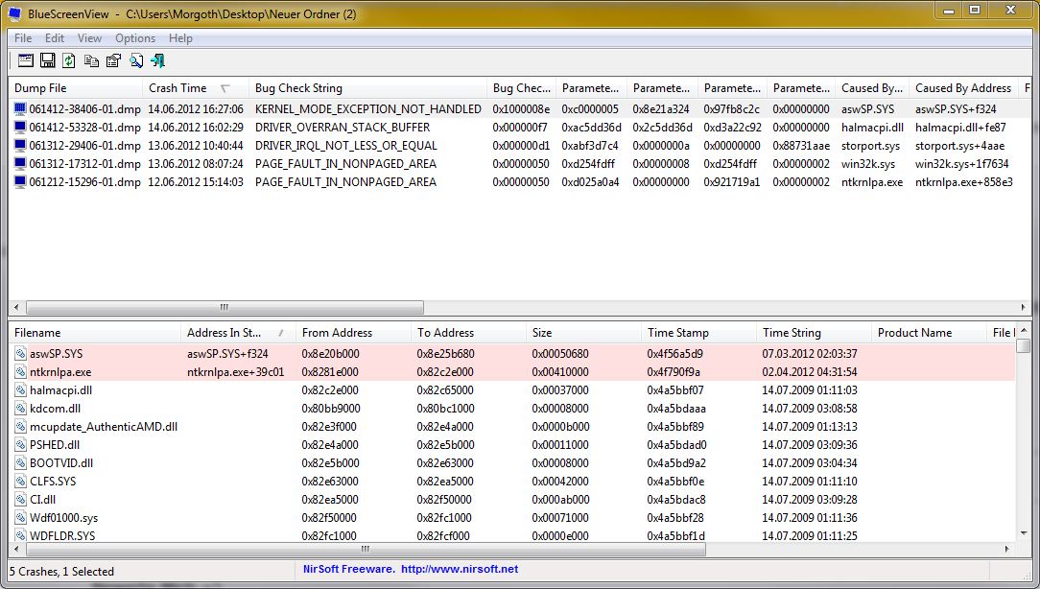Click file icon next to BOOTVID.dll
Screen dimensions: 1040x589
point(20,463)
